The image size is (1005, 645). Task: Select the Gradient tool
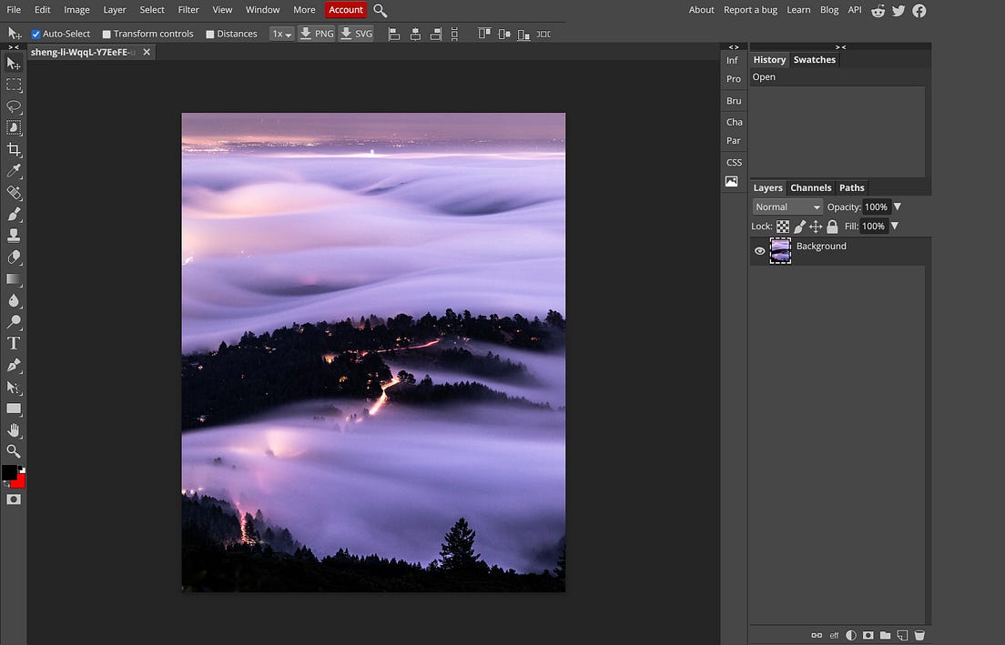[14, 278]
